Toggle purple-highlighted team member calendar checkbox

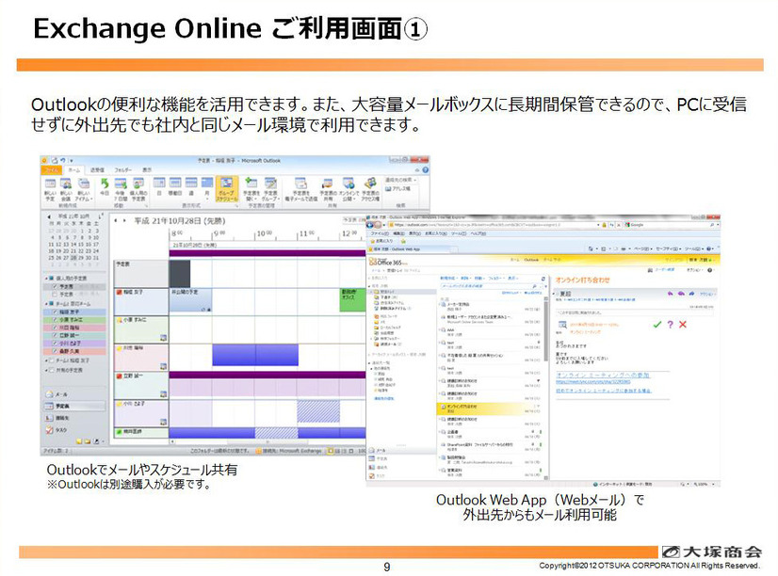pyautogui.click(x=55, y=343)
